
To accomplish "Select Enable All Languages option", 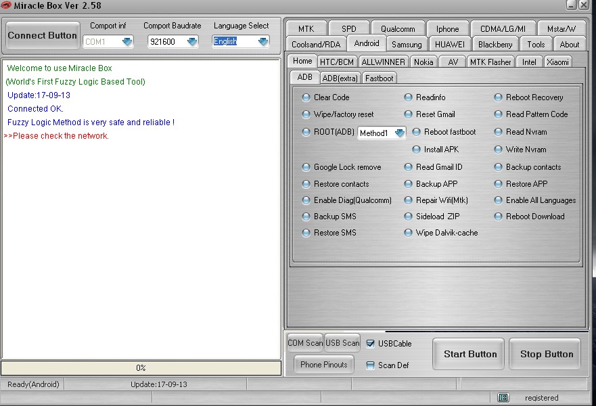I will click(499, 200).
